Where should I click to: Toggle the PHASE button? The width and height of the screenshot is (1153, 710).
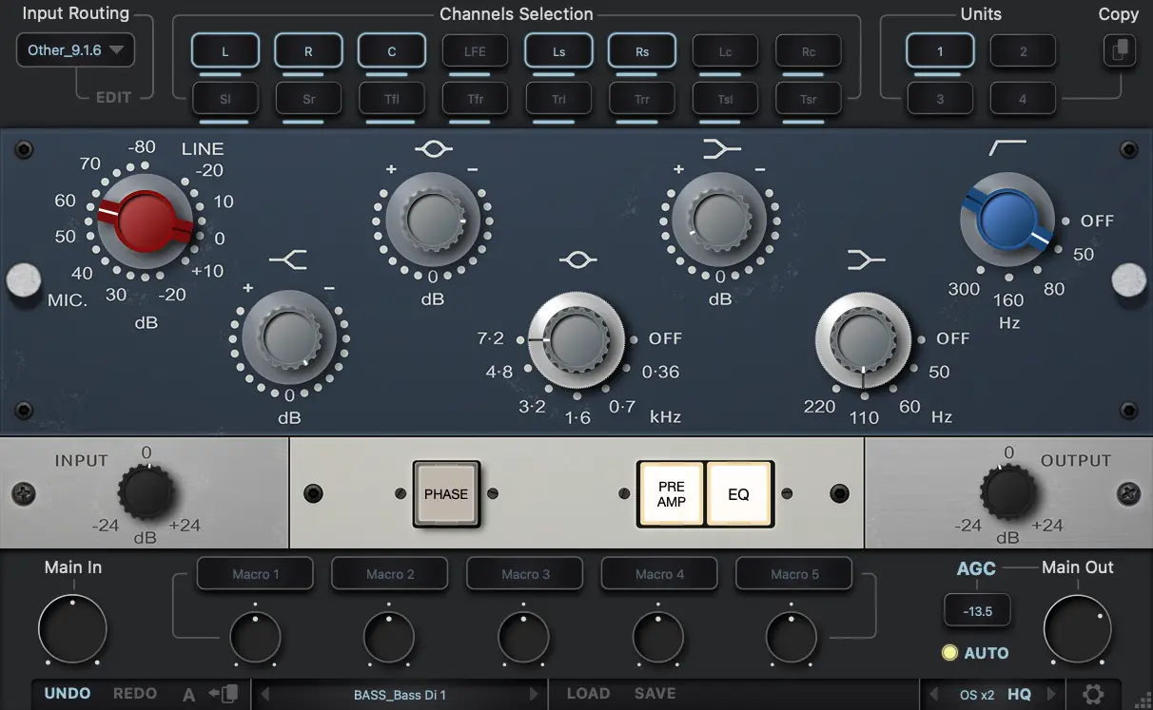click(446, 493)
